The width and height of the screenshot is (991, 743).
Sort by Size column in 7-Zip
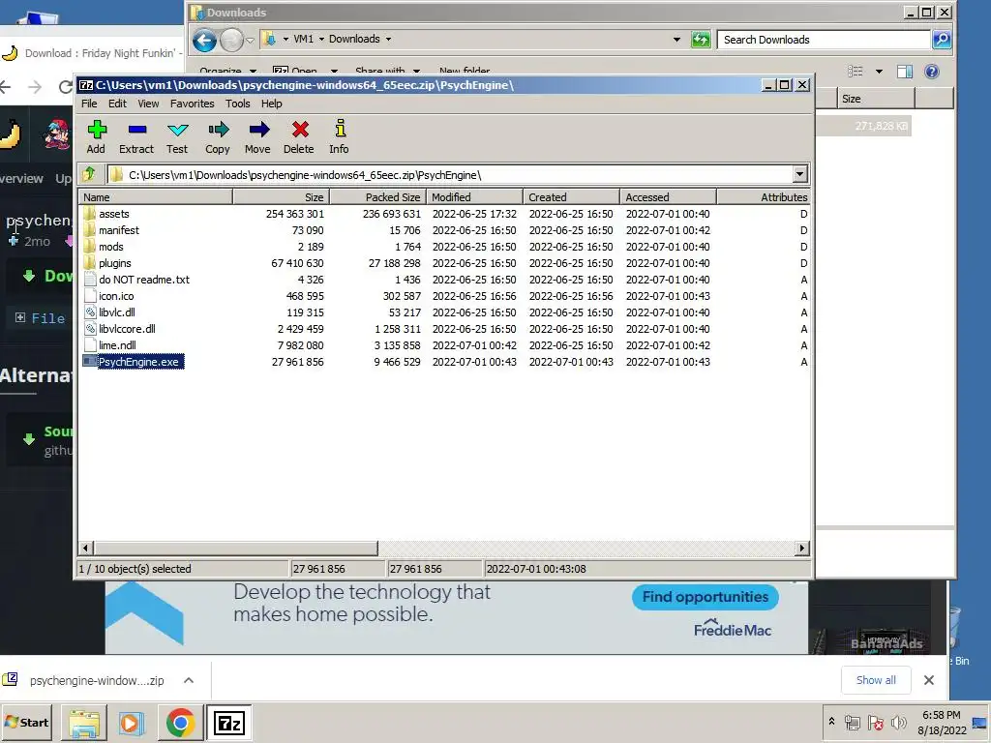click(281, 197)
